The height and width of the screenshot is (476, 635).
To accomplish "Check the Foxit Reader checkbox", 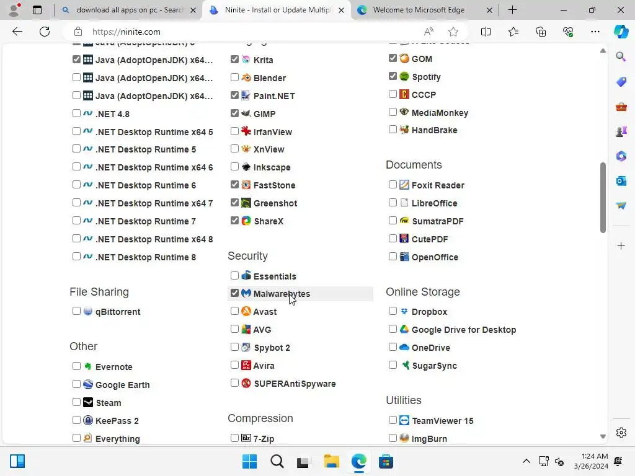I will coord(393,185).
